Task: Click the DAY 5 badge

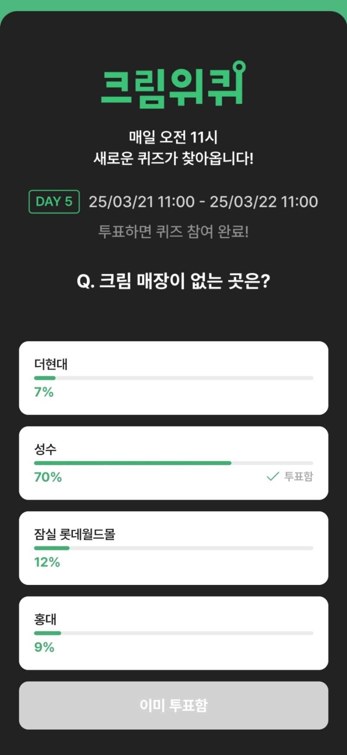Action: (54, 202)
